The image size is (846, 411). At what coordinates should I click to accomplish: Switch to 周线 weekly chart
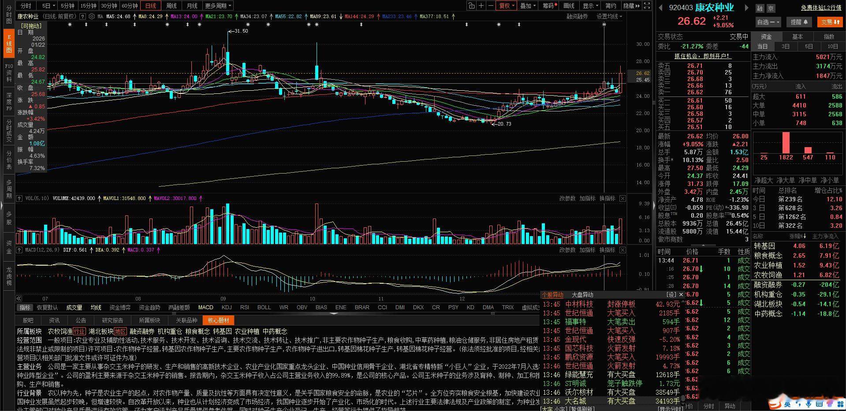(x=171, y=6)
